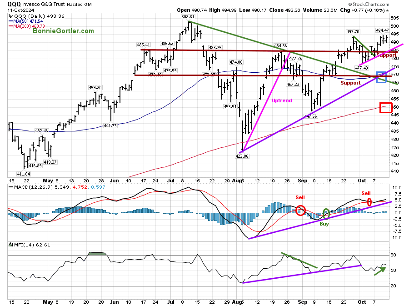Click the 477.26 price label
Screen dimensions: 409x306
pyautogui.click(x=295, y=59)
